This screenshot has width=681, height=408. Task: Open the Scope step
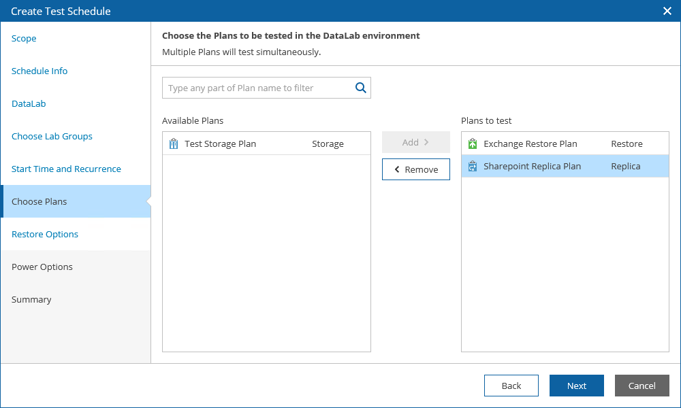[x=25, y=39]
